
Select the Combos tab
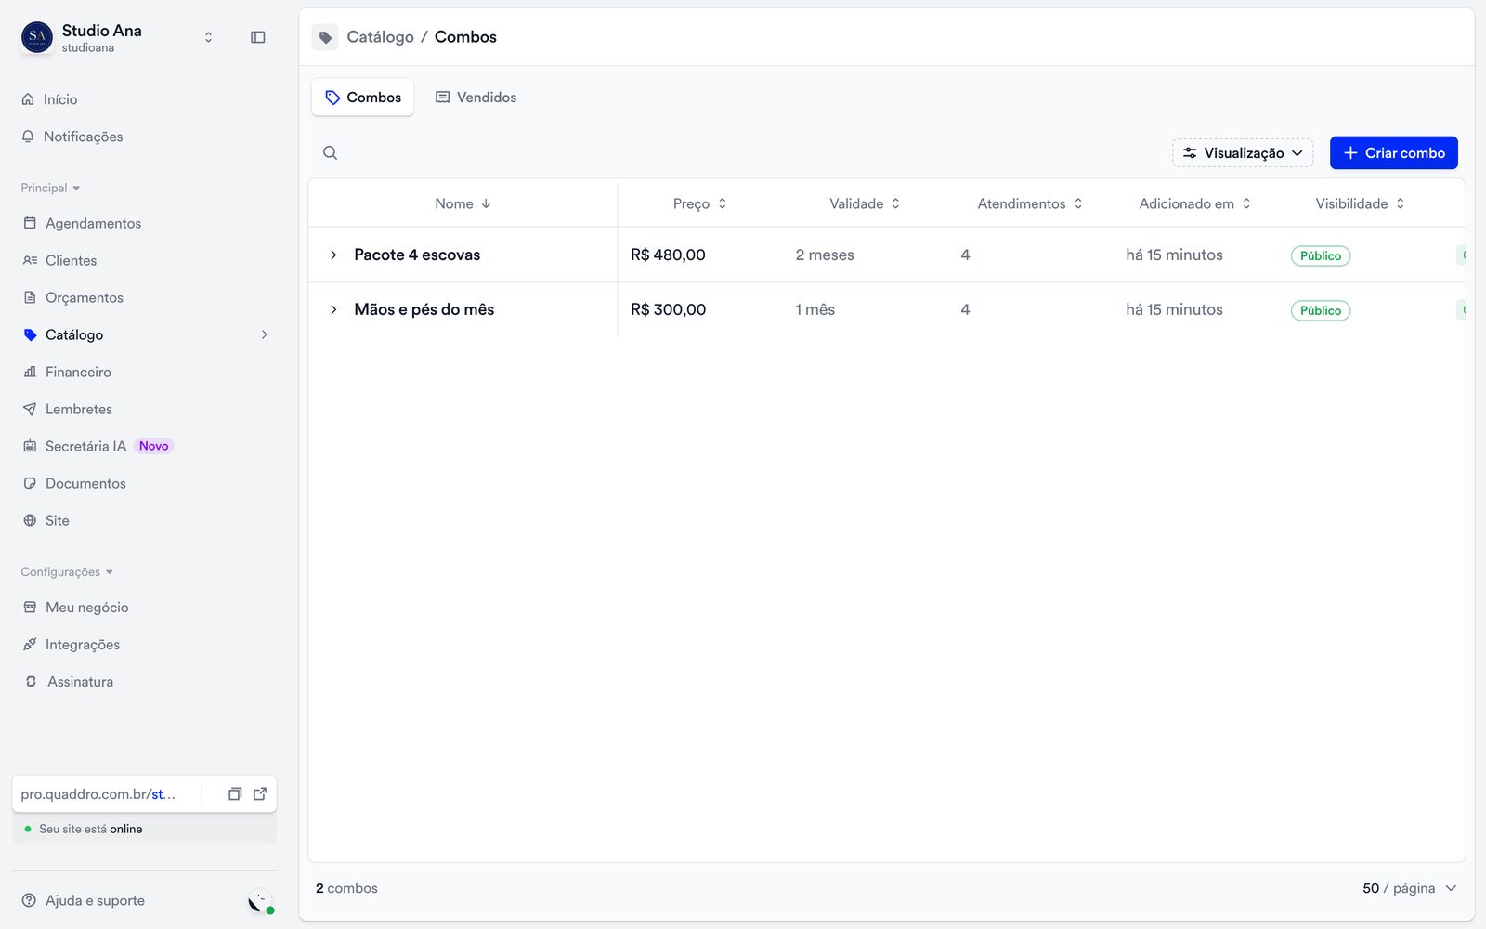(363, 98)
